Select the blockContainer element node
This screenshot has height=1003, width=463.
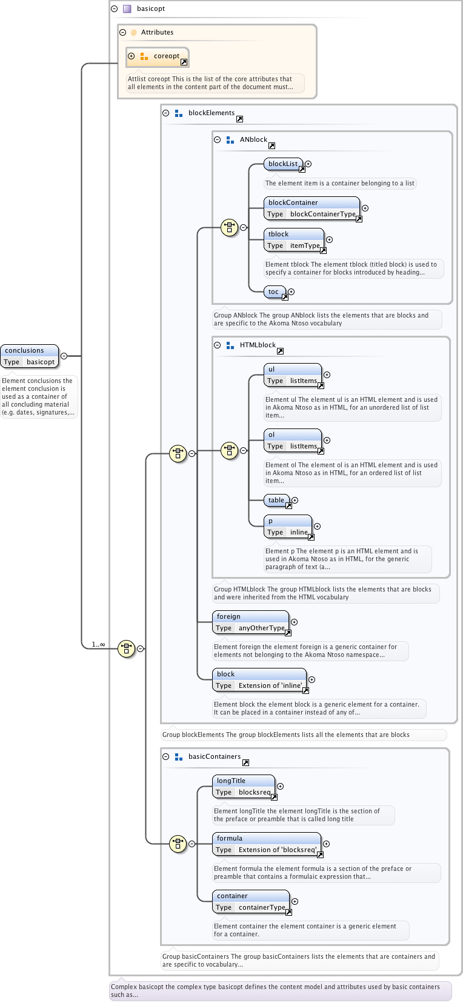(311, 208)
